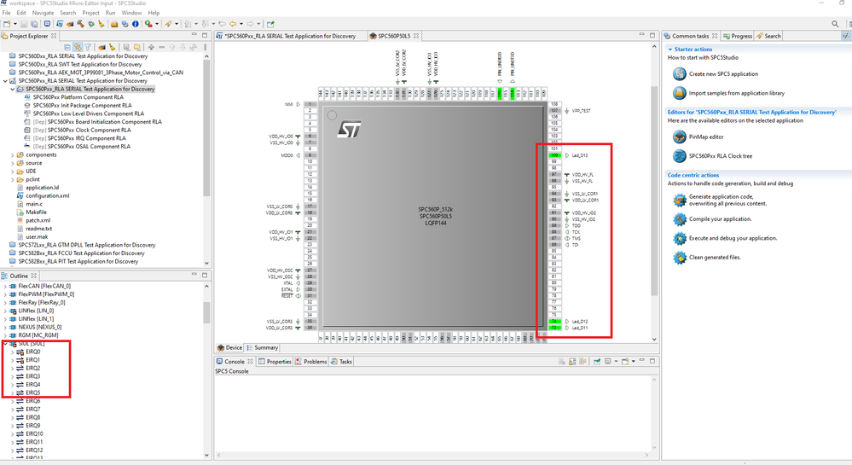This screenshot has height=465, width=852.
Task: Switch to the Progress tab
Action: pyautogui.click(x=738, y=36)
